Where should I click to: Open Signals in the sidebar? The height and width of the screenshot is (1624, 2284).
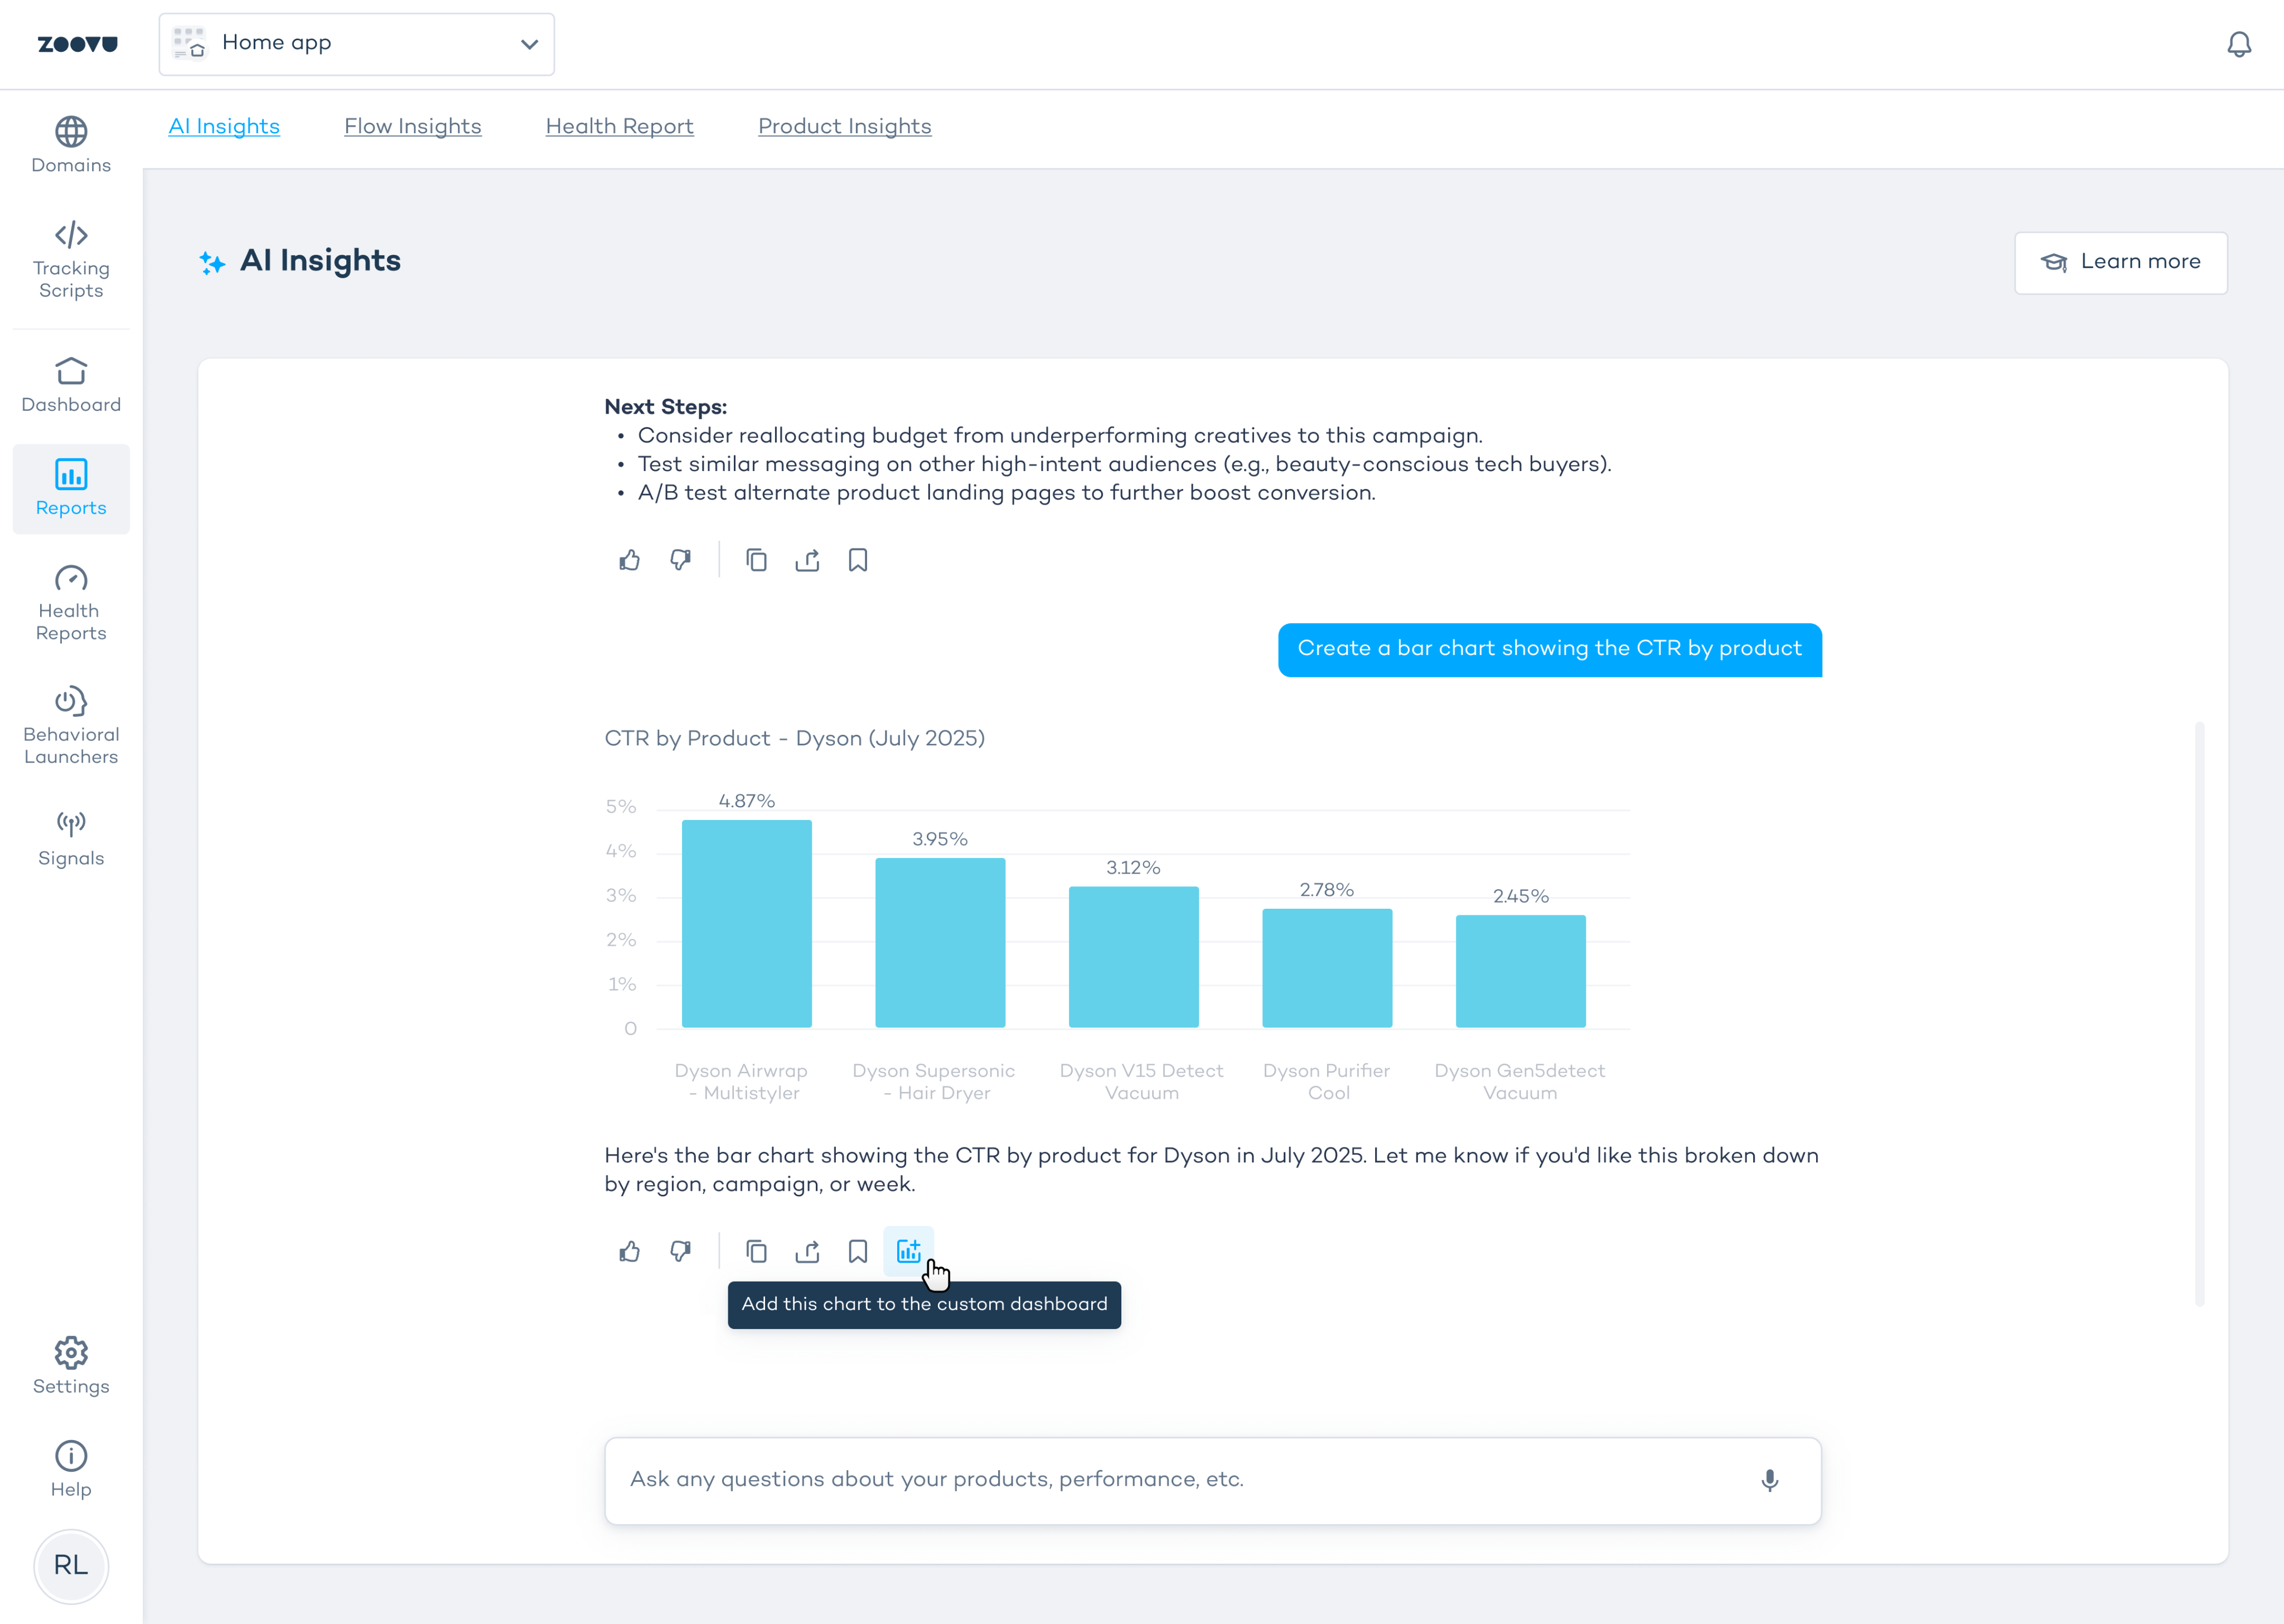coord(71,838)
